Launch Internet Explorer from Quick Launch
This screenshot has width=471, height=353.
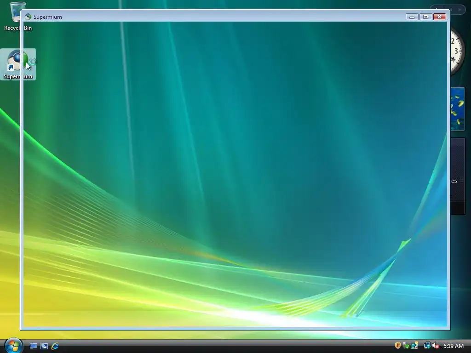click(55, 346)
